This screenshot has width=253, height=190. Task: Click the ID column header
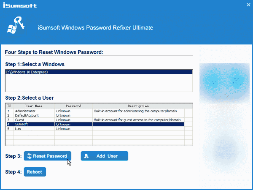tap(10, 106)
